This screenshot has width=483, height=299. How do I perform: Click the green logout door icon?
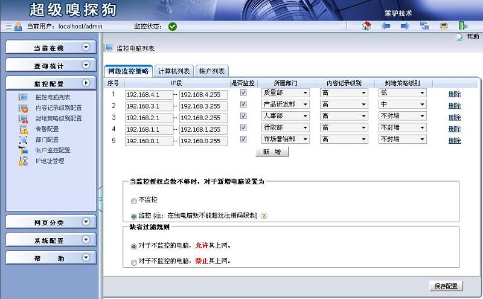462,26
